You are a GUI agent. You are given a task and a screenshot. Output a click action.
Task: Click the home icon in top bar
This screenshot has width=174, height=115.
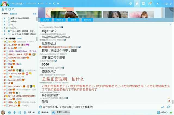(137, 4)
